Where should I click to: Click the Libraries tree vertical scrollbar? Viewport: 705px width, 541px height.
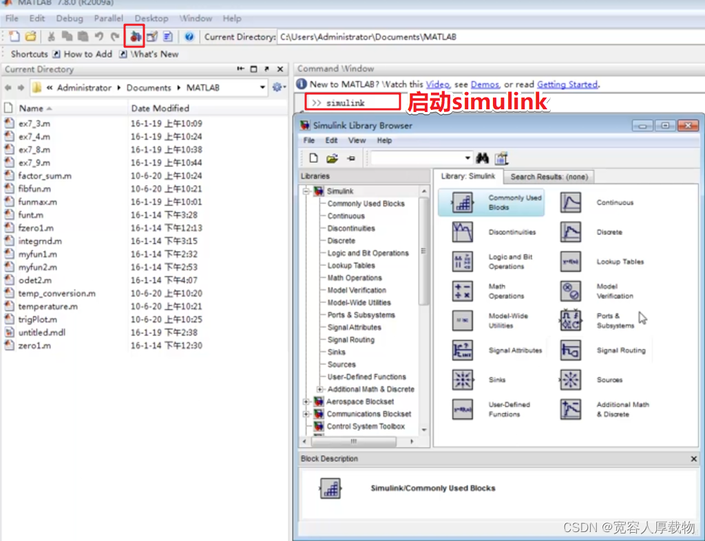(423, 252)
